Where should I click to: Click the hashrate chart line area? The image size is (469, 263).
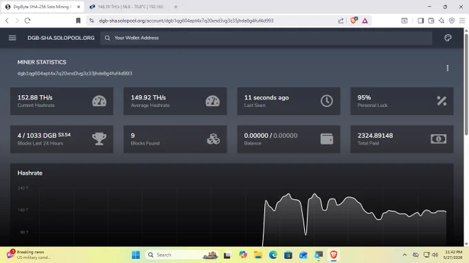click(x=355, y=220)
